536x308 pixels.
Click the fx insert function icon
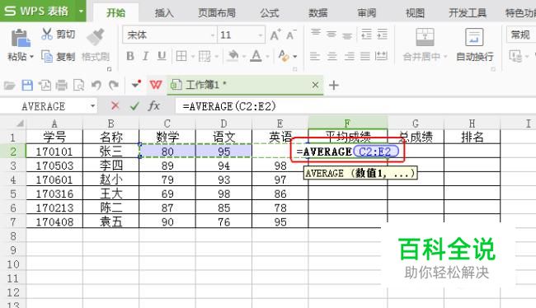pos(154,106)
